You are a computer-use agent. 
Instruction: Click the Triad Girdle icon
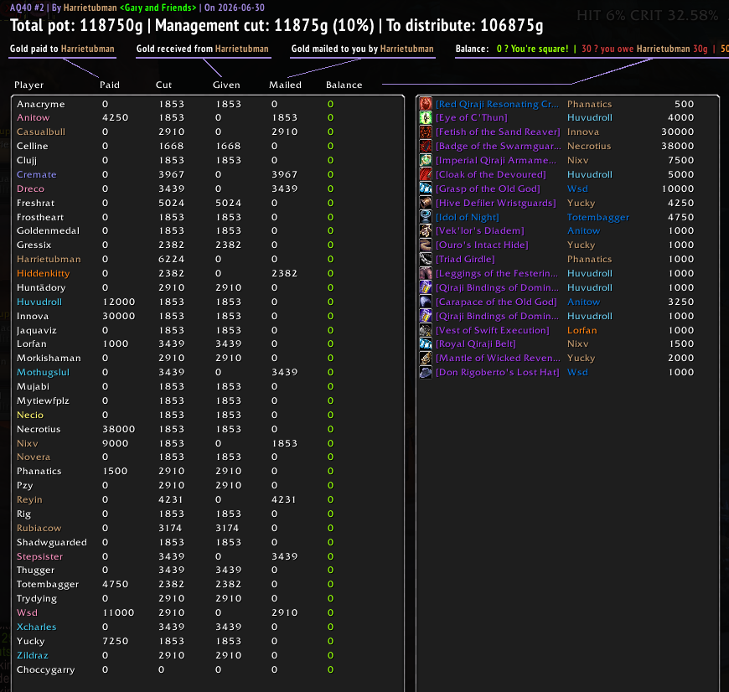[x=426, y=259]
